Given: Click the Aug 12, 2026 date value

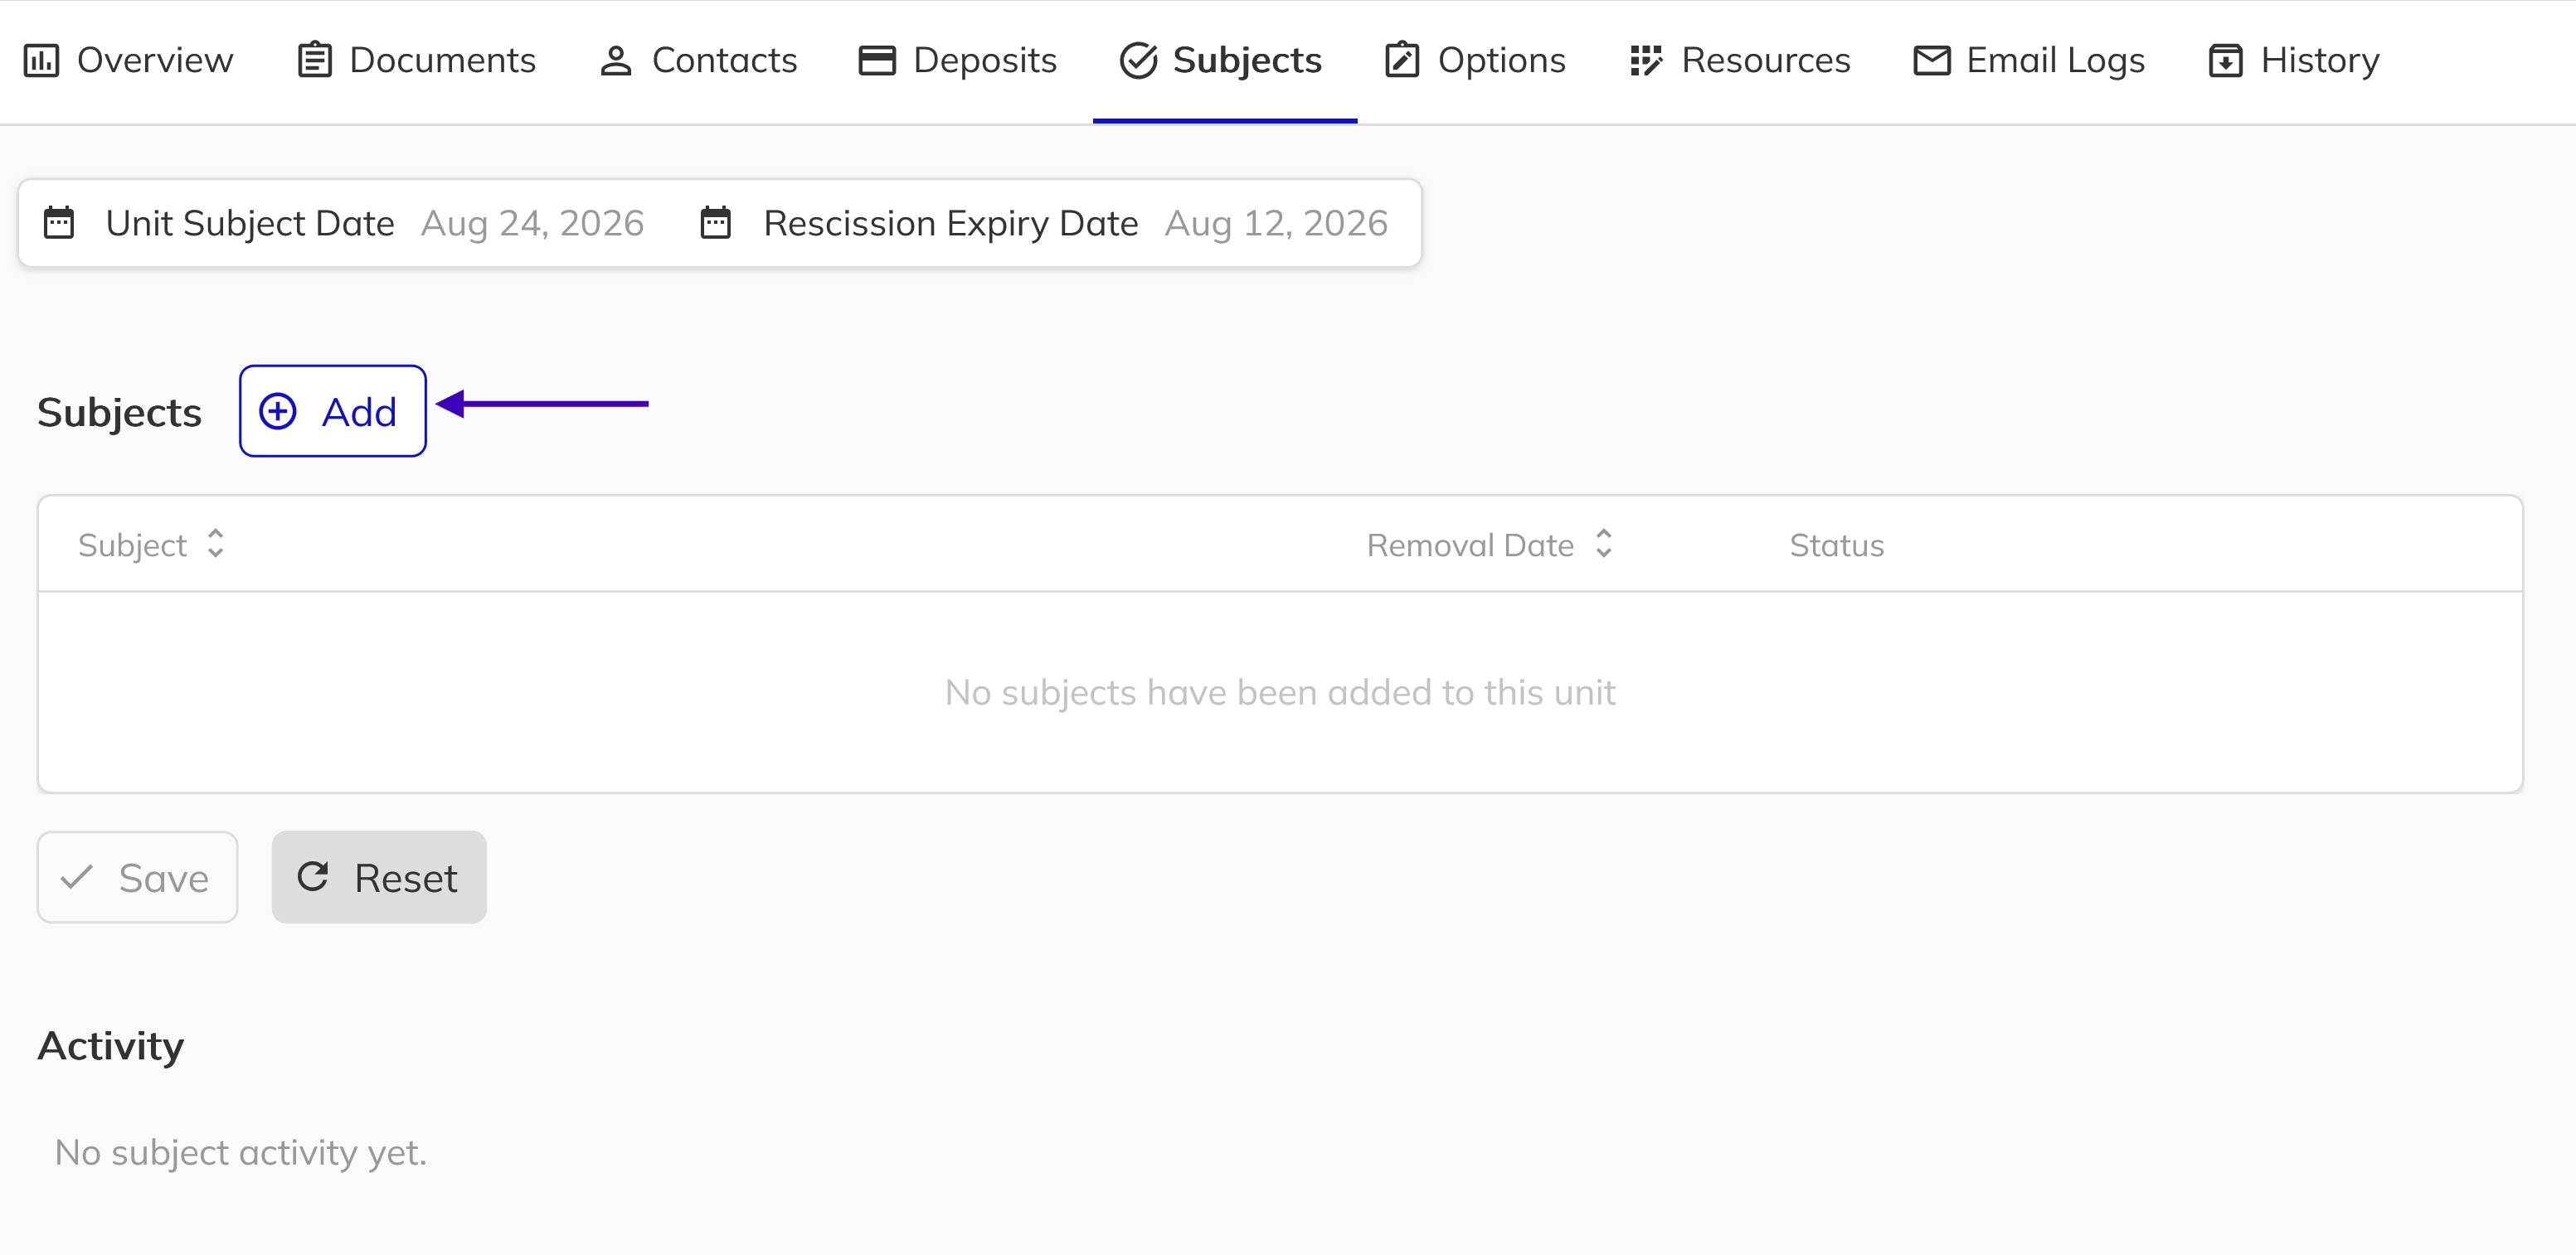Looking at the screenshot, I should tap(1276, 224).
